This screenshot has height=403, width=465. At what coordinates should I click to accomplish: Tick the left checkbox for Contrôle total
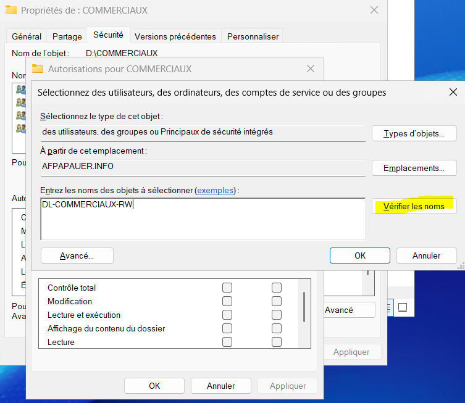tap(227, 288)
